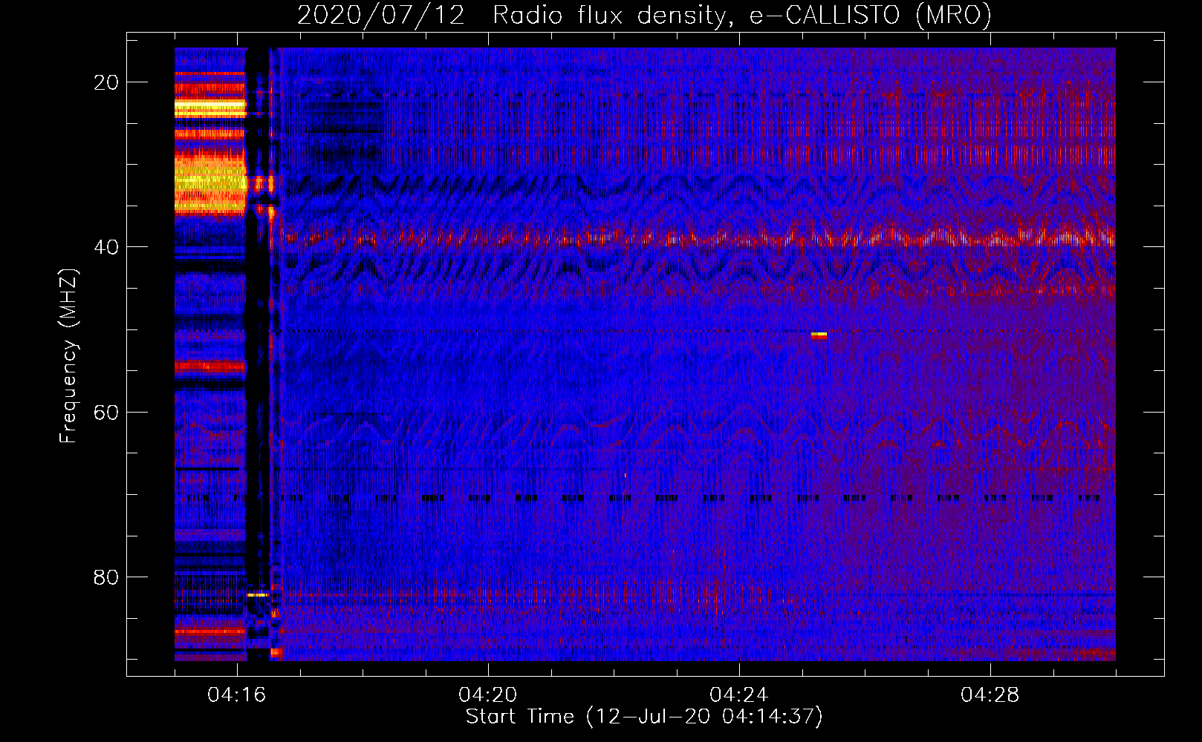Click the "40" frequency tick label

point(106,247)
